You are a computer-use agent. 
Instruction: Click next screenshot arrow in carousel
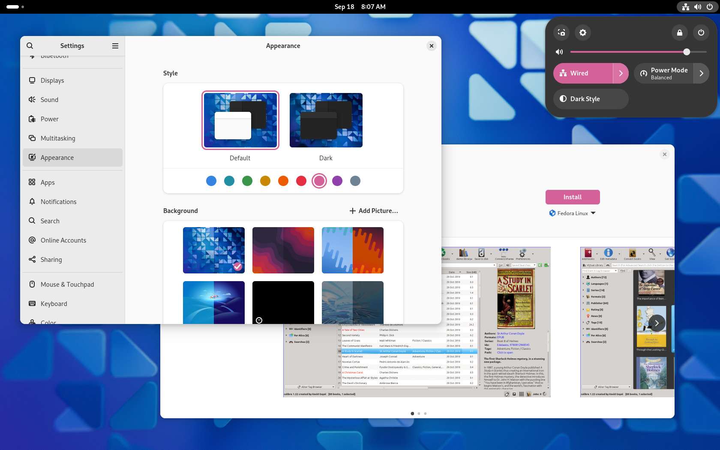point(657,323)
